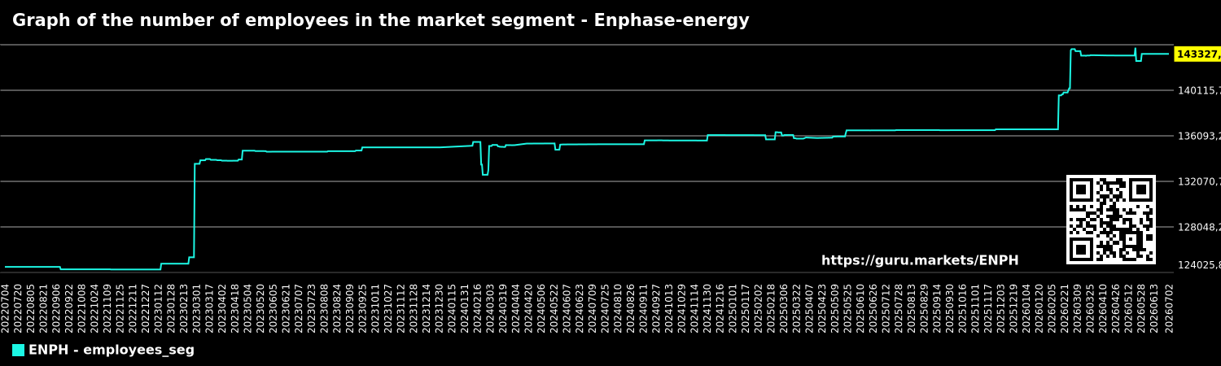Click the yellow highlighted current value label
The image size is (1221, 366).
1198,54
